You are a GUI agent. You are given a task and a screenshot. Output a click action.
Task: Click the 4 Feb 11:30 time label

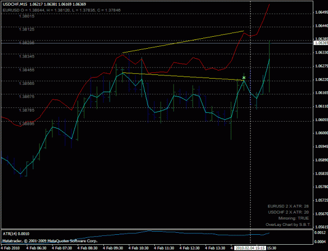tap(164, 248)
